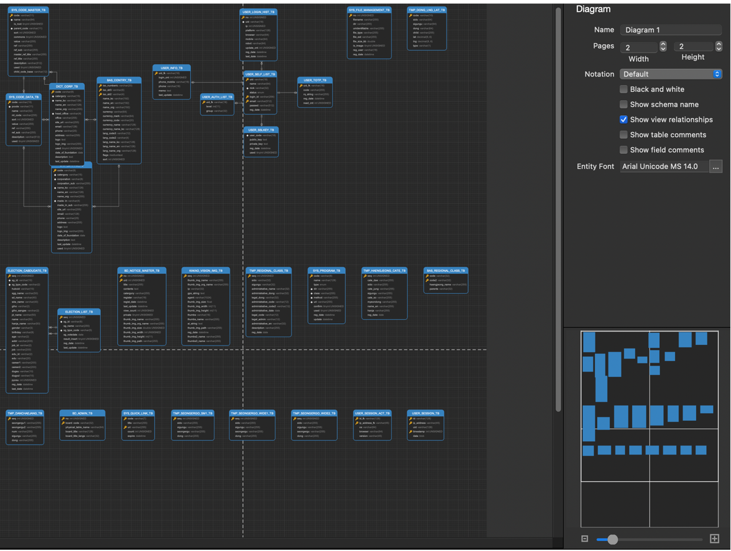Select the USER_SESSION_ACT_TB table header
The height and width of the screenshot is (551, 731).
click(372, 413)
